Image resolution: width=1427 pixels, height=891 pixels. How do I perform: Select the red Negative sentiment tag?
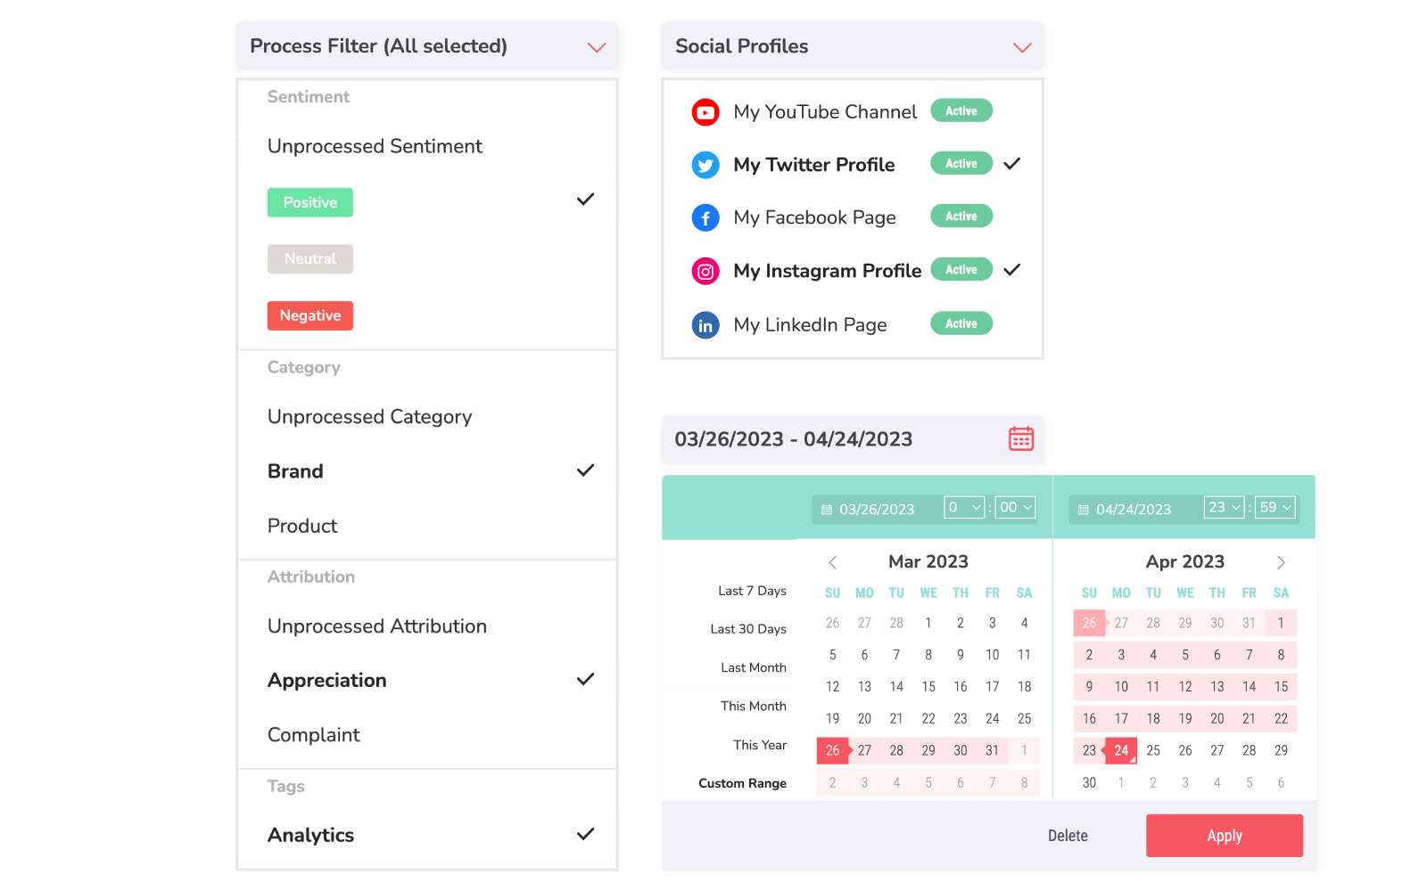coord(310,315)
